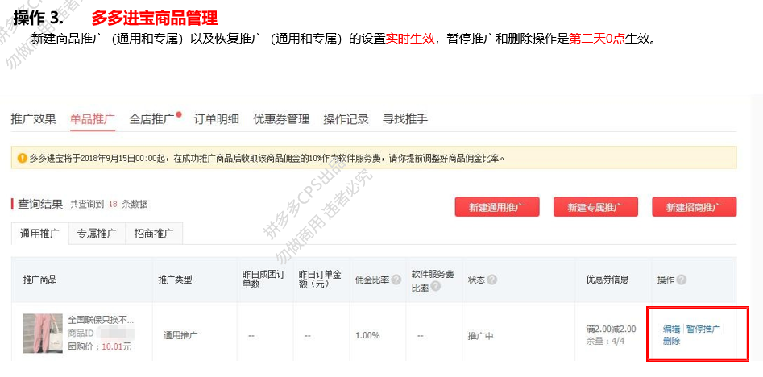Open the 寻找推手 tab

click(x=405, y=119)
